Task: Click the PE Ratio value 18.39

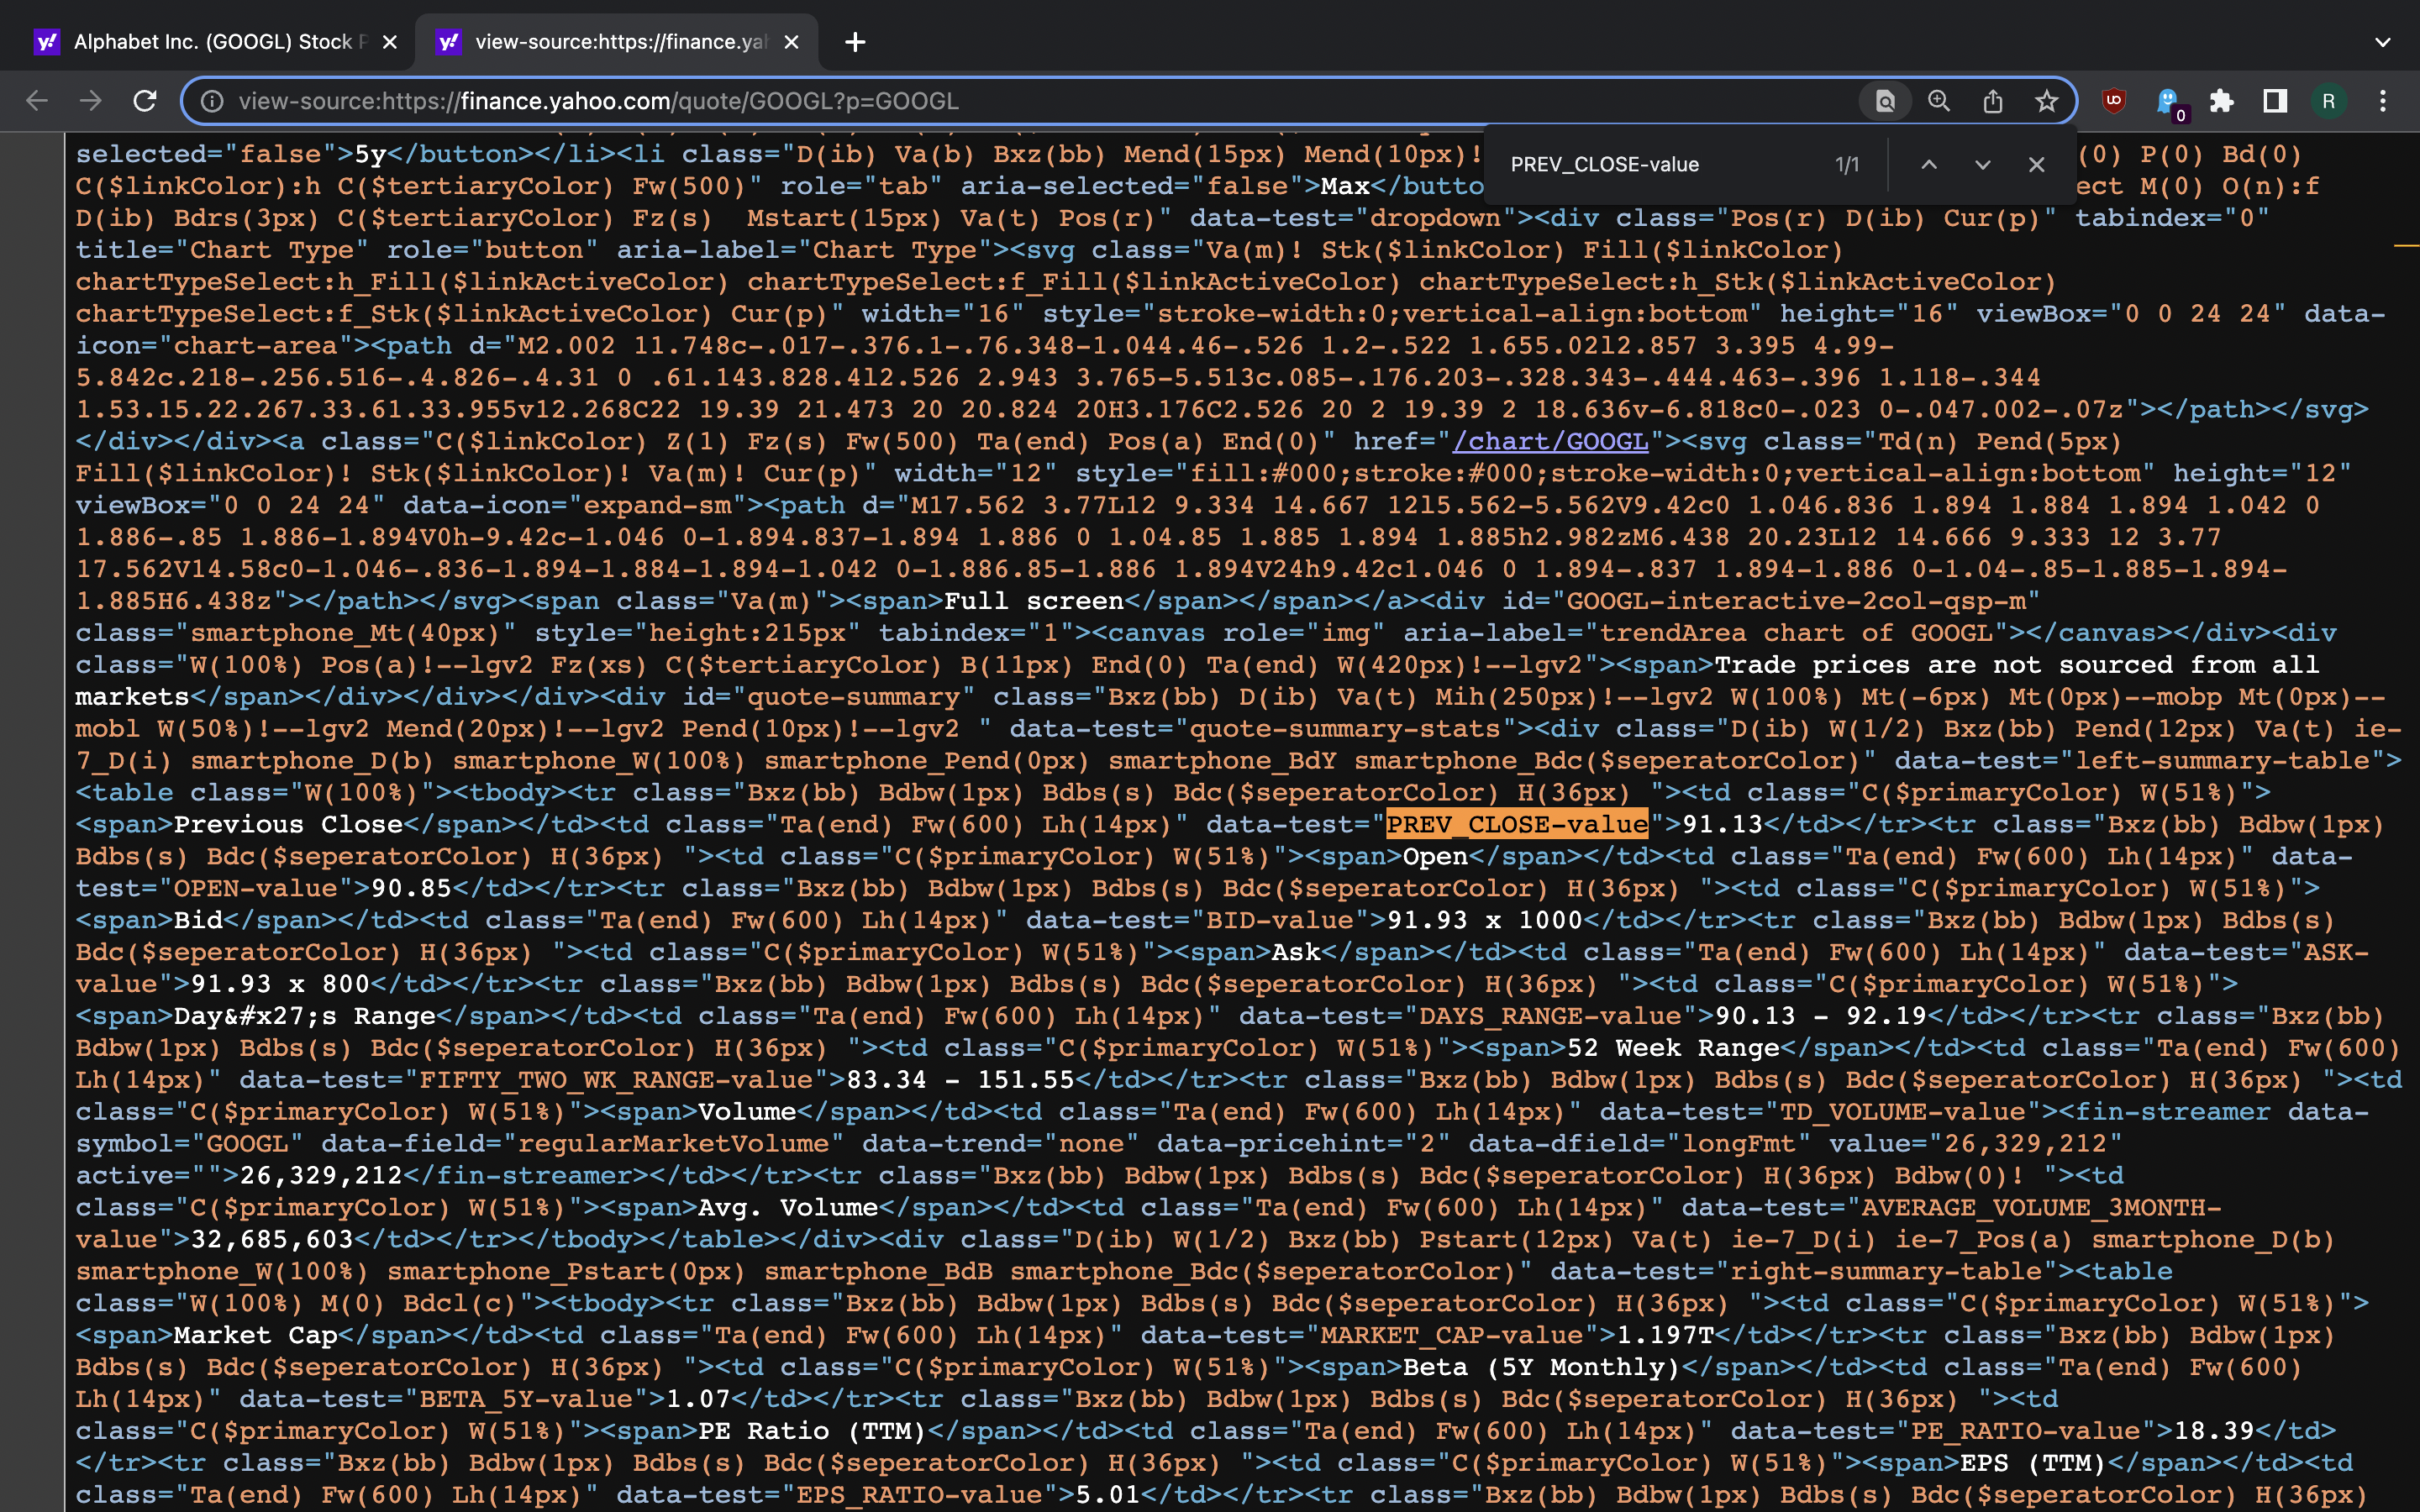Action: coord(2214,1431)
